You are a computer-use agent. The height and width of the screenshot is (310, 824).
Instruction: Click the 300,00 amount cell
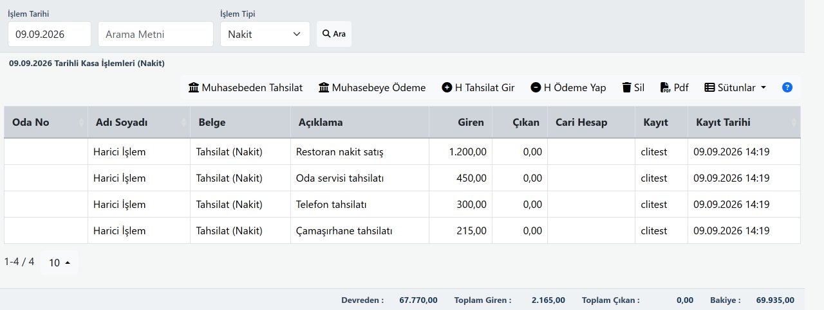point(460,204)
